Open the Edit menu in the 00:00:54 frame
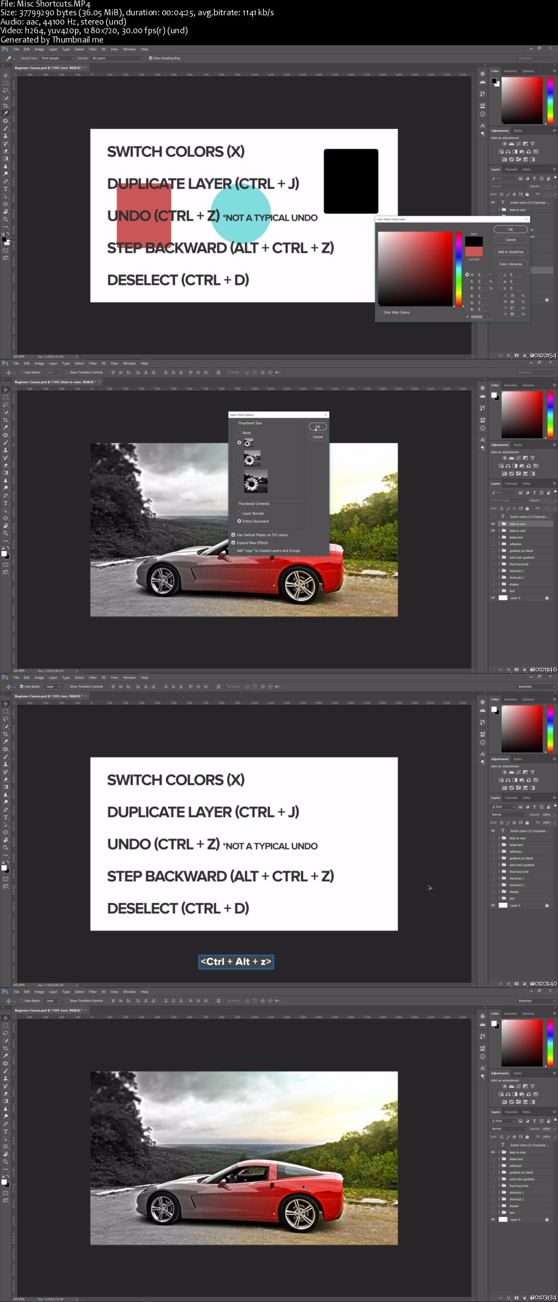Image resolution: width=558 pixels, height=1302 pixels. click(27, 49)
